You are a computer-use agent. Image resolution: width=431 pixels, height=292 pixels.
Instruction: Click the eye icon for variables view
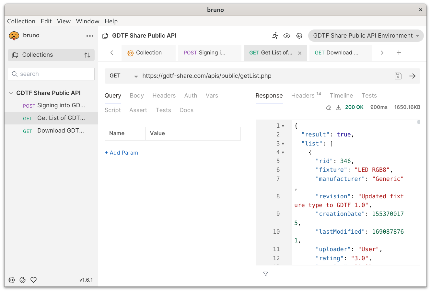click(287, 36)
